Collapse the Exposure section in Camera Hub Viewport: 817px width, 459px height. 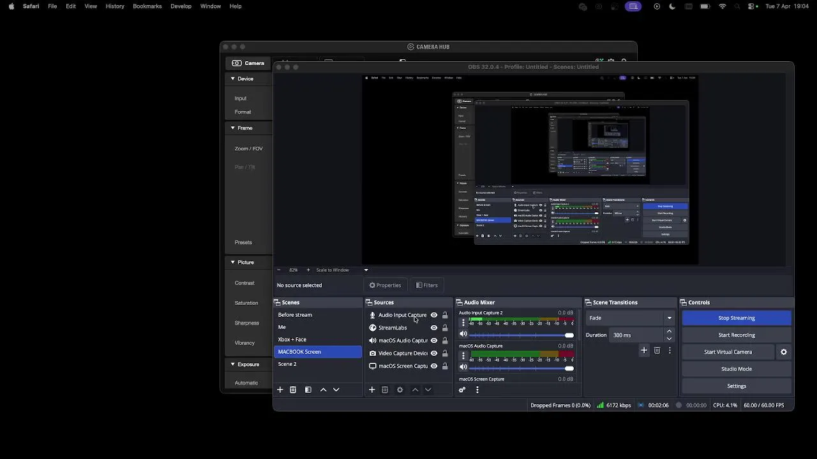click(x=233, y=364)
